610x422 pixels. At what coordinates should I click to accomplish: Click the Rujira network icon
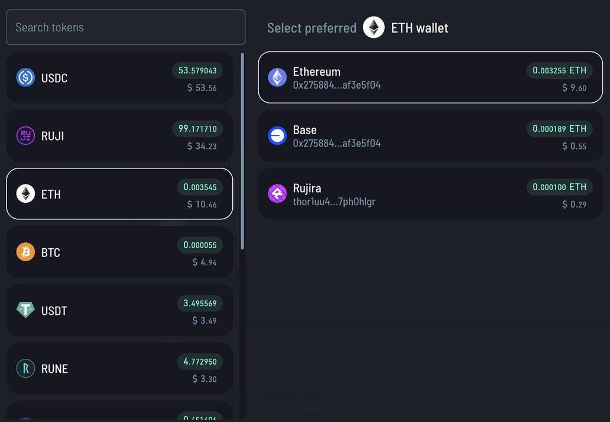click(277, 194)
